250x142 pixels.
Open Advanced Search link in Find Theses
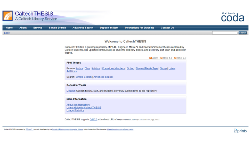pyautogui.click(x=103, y=77)
